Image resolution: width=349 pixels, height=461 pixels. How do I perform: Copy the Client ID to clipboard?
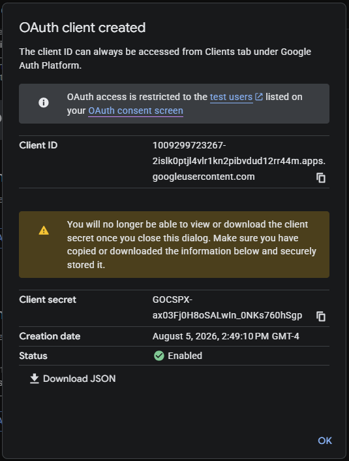(x=321, y=178)
